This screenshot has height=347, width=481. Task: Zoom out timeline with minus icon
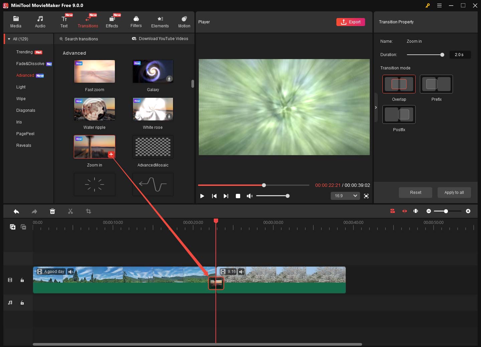(429, 211)
